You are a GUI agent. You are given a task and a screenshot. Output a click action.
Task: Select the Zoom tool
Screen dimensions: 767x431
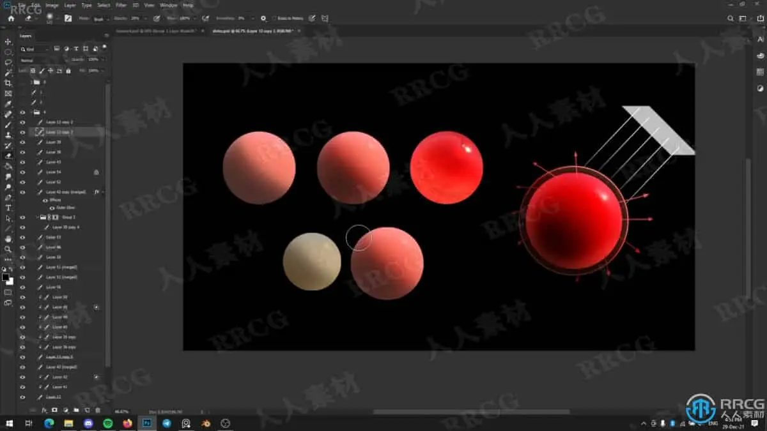[x=8, y=248]
